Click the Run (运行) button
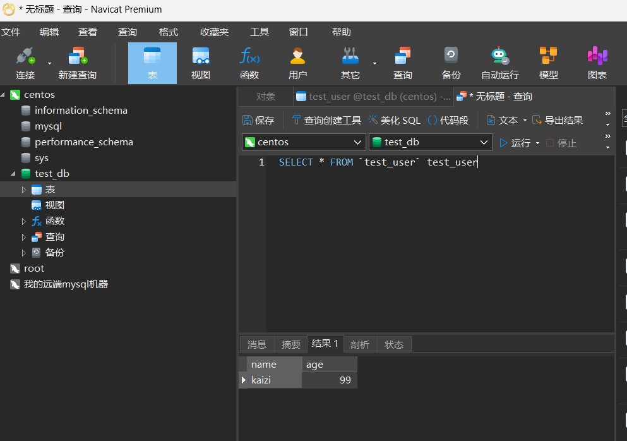The width and height of the screenshot is (627, 441). [x=515, y=143]
